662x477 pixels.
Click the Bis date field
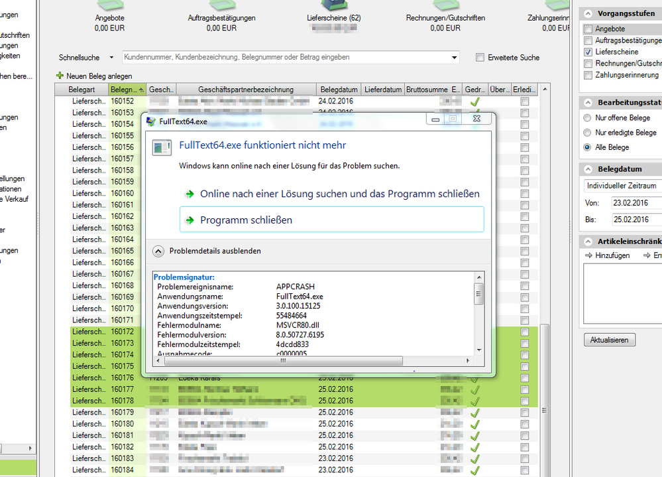click(637, 220)
